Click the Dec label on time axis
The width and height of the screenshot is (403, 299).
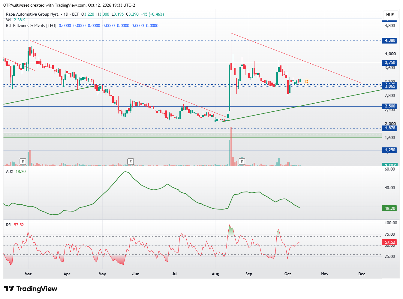click(x=362, y=274)
